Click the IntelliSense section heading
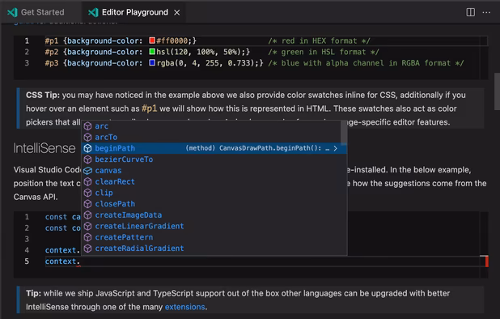This screenshot has width=500, height=319. (x=44, y=148)
